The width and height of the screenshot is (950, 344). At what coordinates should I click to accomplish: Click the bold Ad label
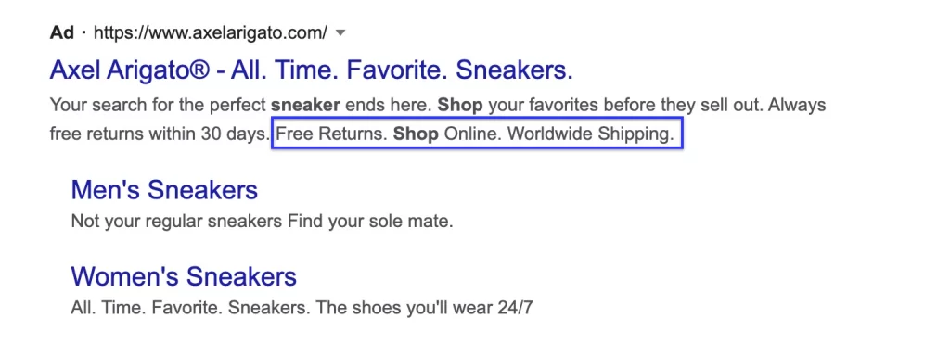coord(62,32)
